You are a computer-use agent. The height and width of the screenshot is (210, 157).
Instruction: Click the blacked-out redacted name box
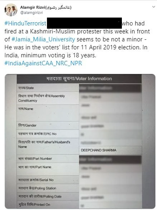coord(84,23)
